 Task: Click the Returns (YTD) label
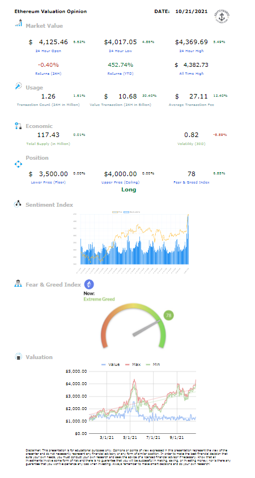pos(120,74)
